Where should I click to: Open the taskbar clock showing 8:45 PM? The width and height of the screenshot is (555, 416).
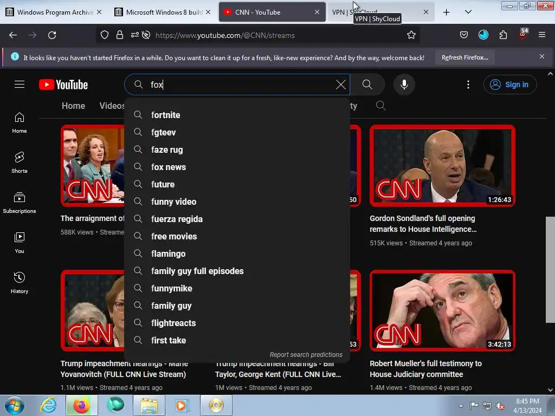(527, 406)
